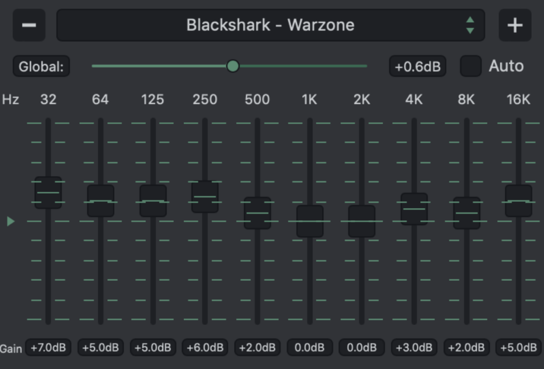Click the 32 Hz band slider handle
Screen dimensions: 544x369
[x=48, y=192]
